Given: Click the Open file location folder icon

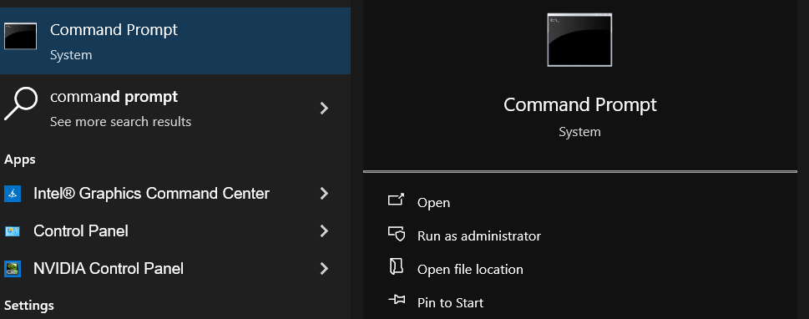Looking at the screenshot, I should 396,266.
